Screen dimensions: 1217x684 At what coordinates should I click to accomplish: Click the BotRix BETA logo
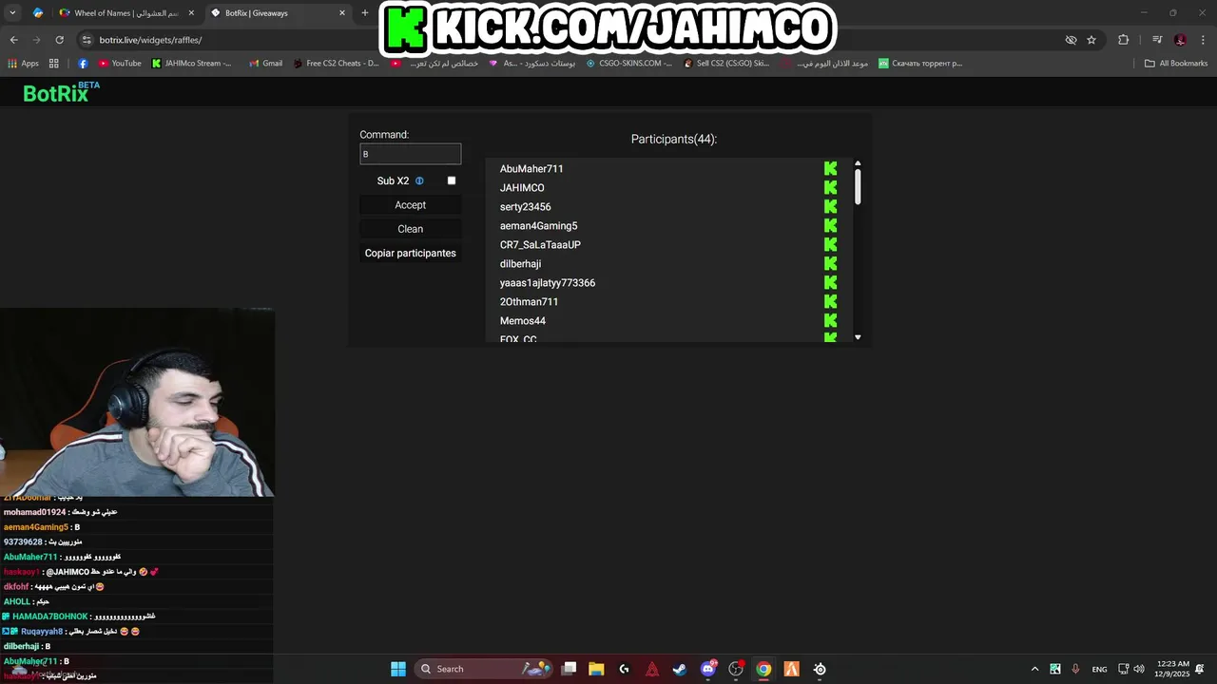point(61,92)
